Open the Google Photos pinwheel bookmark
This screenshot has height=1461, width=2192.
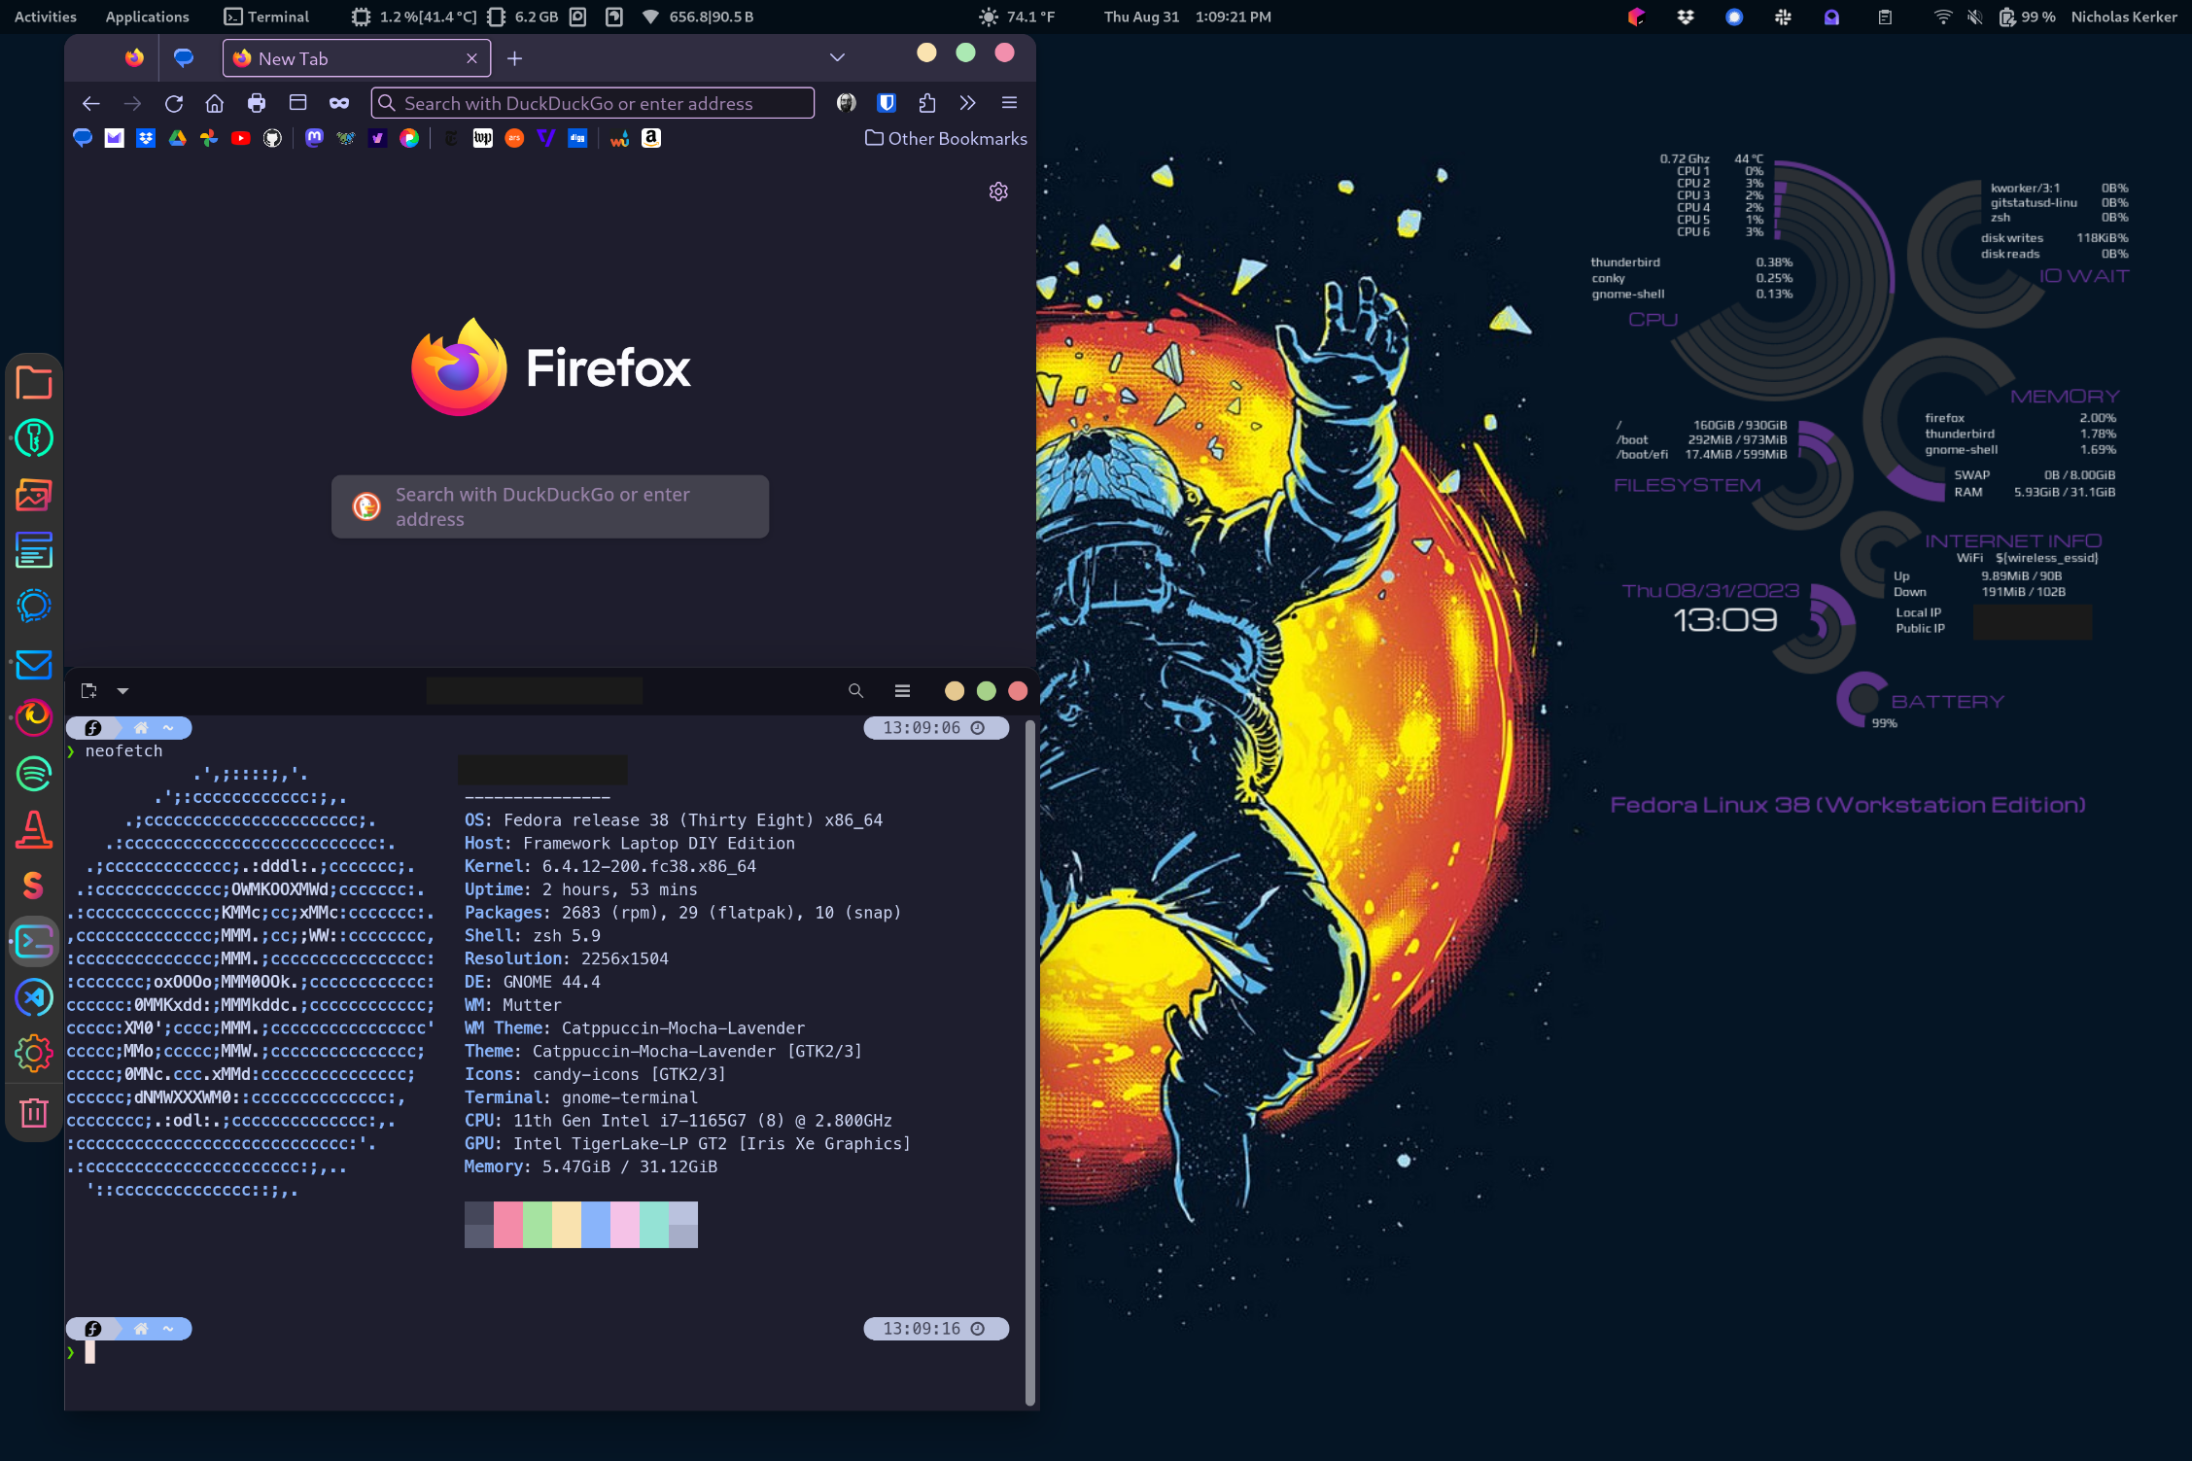[x=209, y=138]
